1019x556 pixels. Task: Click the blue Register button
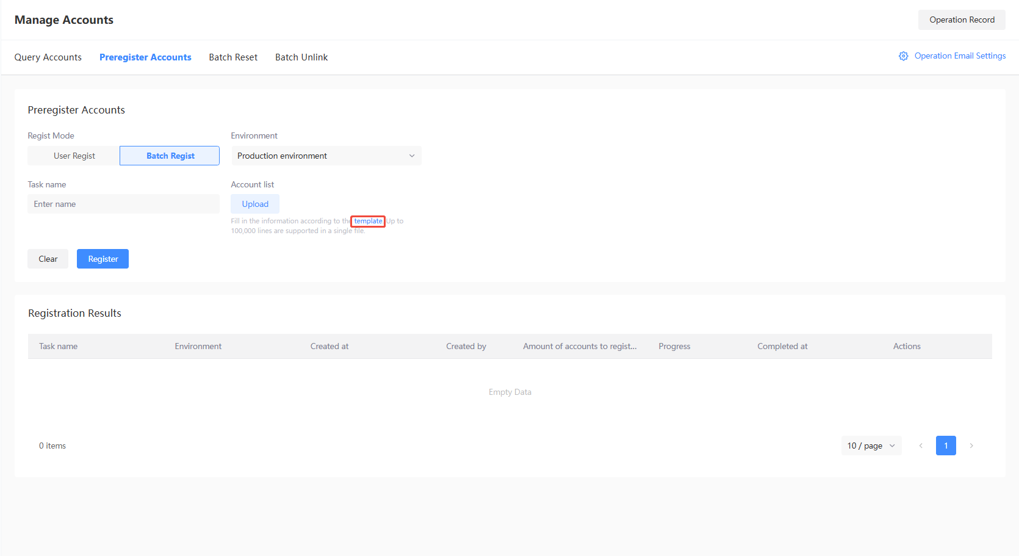[x=103, y=259]
